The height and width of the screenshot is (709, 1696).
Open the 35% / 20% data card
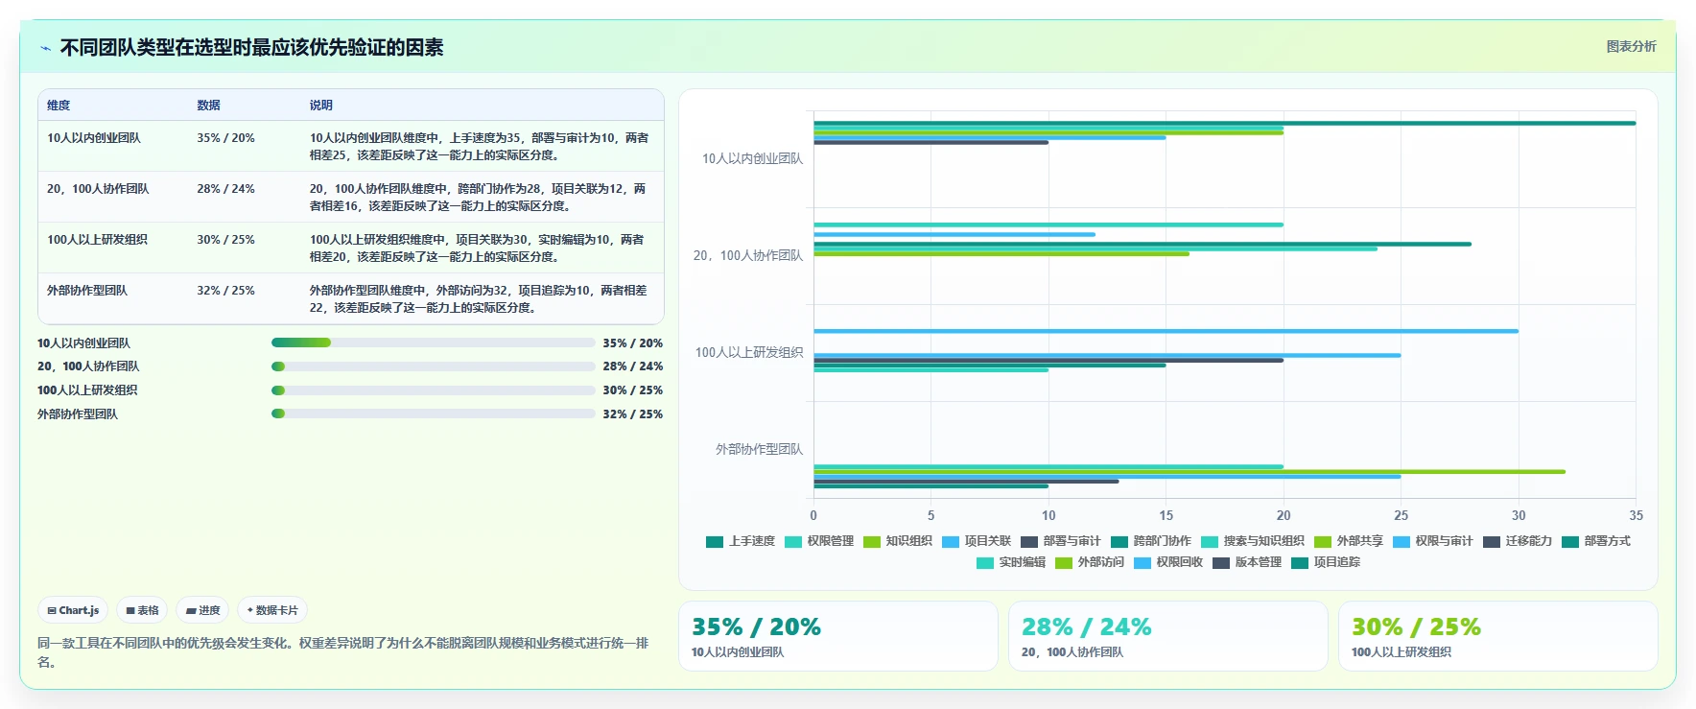coord(838,636)
